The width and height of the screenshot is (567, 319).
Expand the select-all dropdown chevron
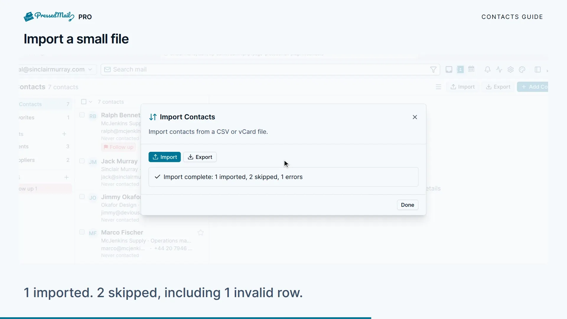pos(91,102)
